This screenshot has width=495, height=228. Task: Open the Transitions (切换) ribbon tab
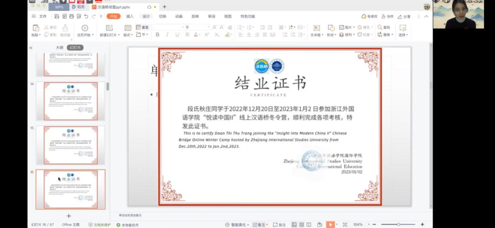[163, 16]
